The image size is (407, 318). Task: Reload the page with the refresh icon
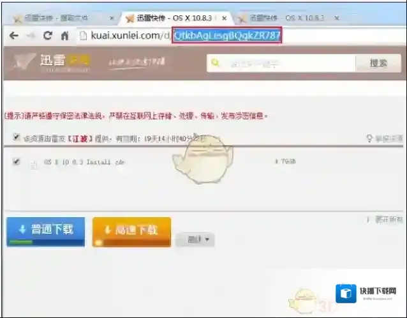[48, 36]
